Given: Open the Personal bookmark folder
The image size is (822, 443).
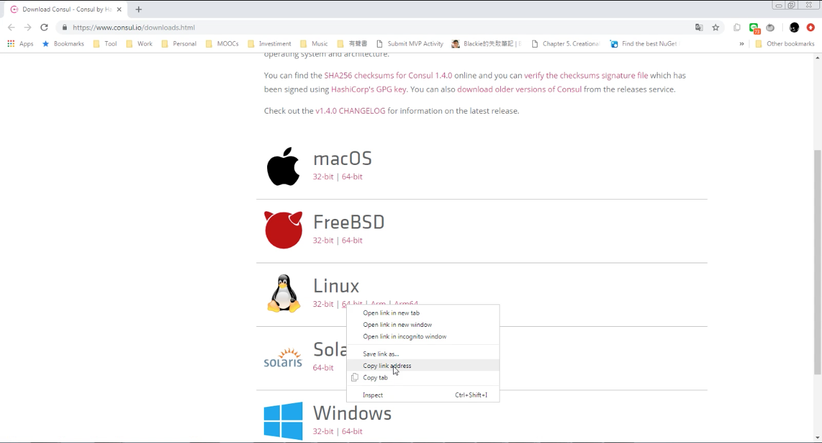Looking at the screenshot, I should [179, 44].
